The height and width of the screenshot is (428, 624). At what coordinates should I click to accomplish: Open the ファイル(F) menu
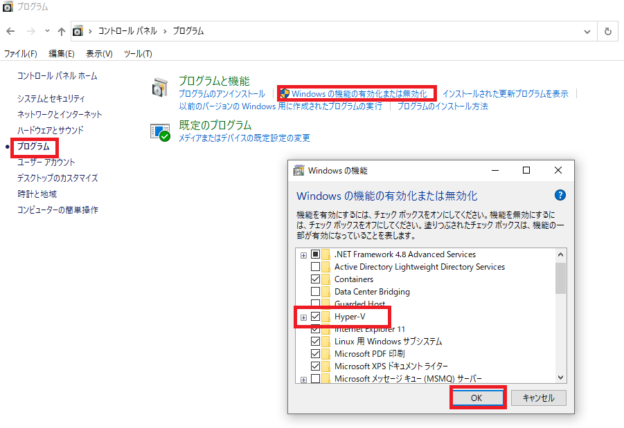pyautogui.click(x=20, y=54)
